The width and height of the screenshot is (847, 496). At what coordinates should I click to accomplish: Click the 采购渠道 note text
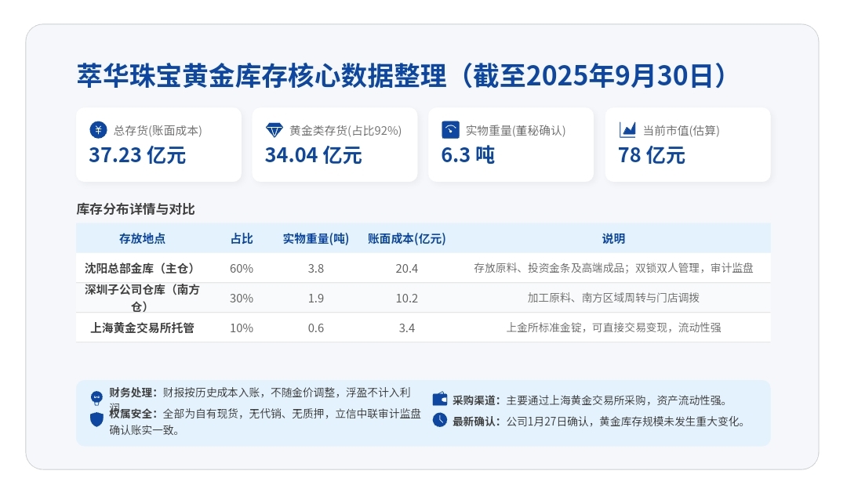tap(591, 400)
